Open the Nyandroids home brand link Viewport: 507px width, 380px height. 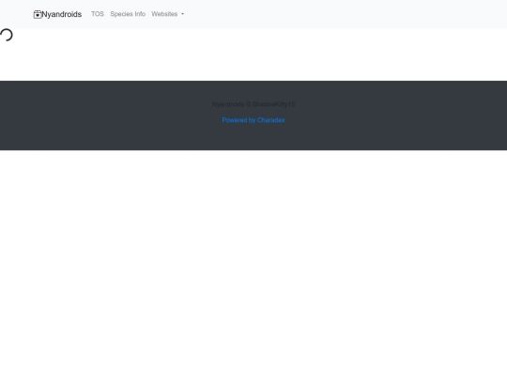(57, 14)
